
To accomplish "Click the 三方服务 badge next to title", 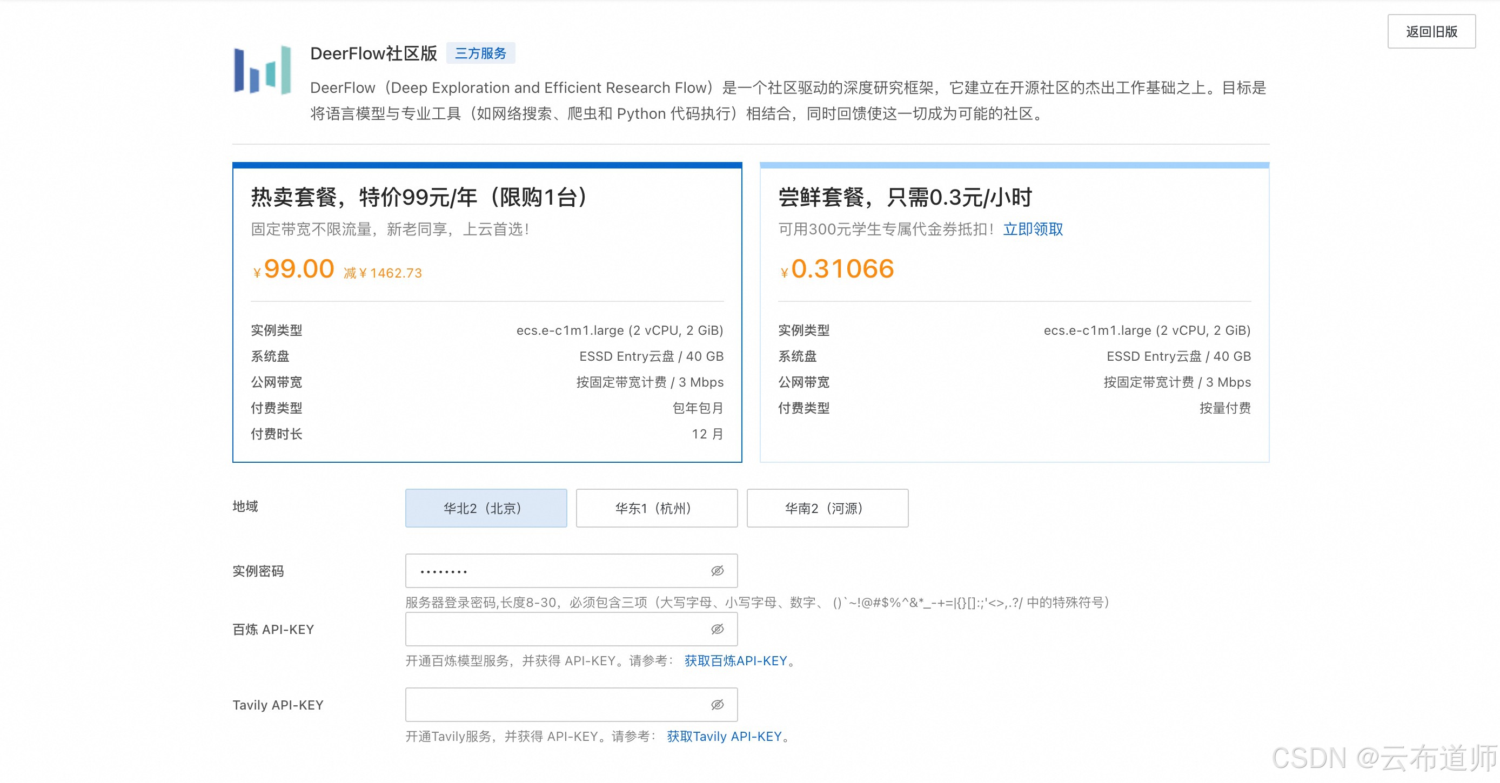I will (x=481, y=53).
